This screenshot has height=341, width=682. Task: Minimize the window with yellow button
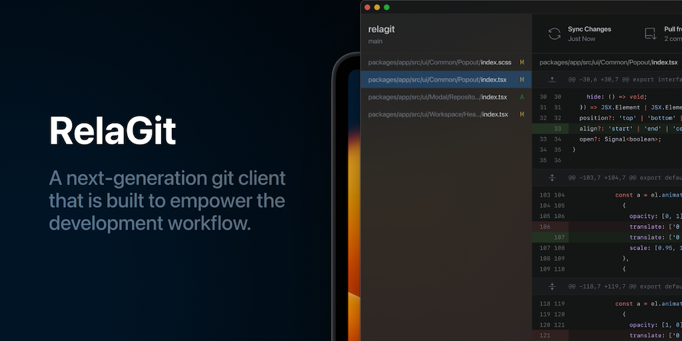pyautogui.click(x=377, y=7)
